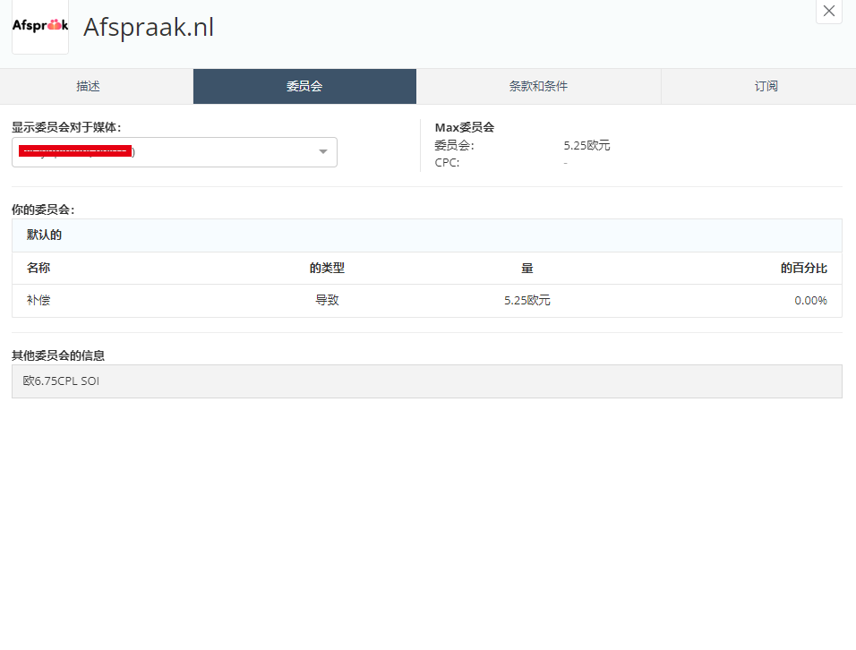Click the Afspraak.nl title text
Image resolution: width=856 pixels, height=650 pixels.
click(149, 27)
